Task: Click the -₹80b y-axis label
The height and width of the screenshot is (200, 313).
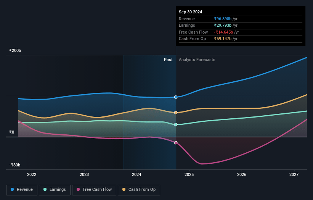Action: coord(14,165)
